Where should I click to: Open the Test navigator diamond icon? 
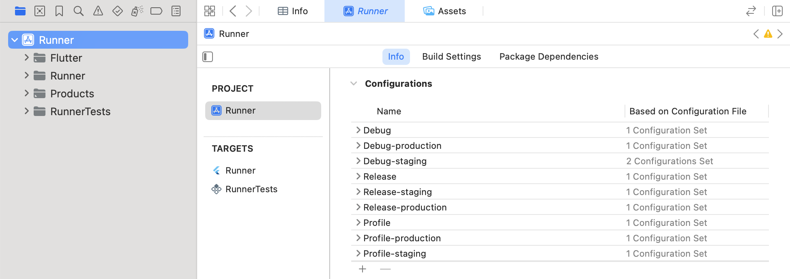coord(118,11)
